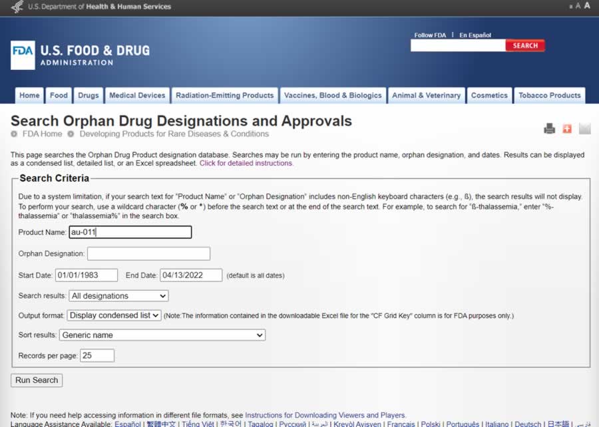Open the Animal & Veterinary tab
This screenshot has width=599, height=427.
[427, 95]
